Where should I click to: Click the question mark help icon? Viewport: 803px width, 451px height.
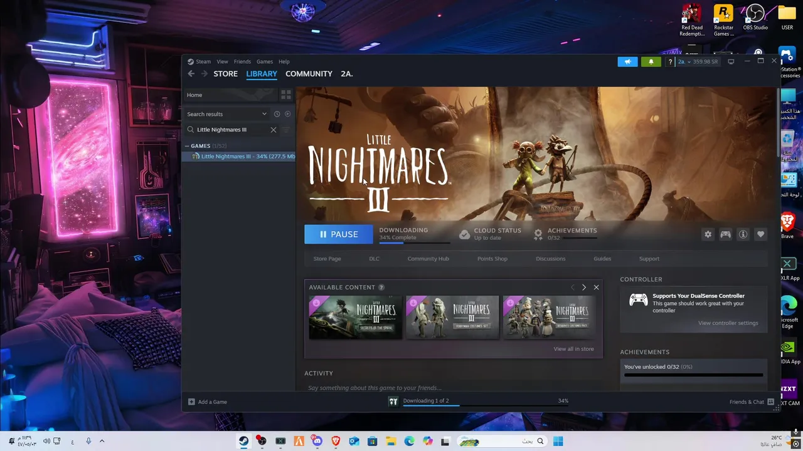(670, 61)
